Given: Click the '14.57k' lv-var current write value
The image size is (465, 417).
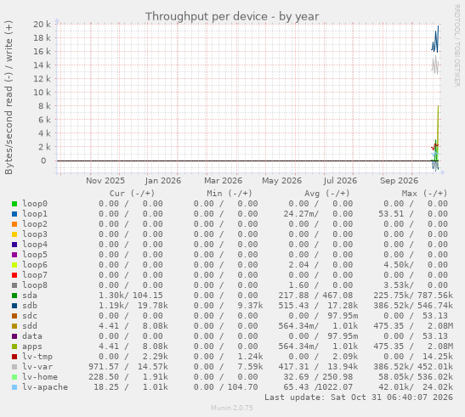Looking at the screenshot, I should pos(153,367).
